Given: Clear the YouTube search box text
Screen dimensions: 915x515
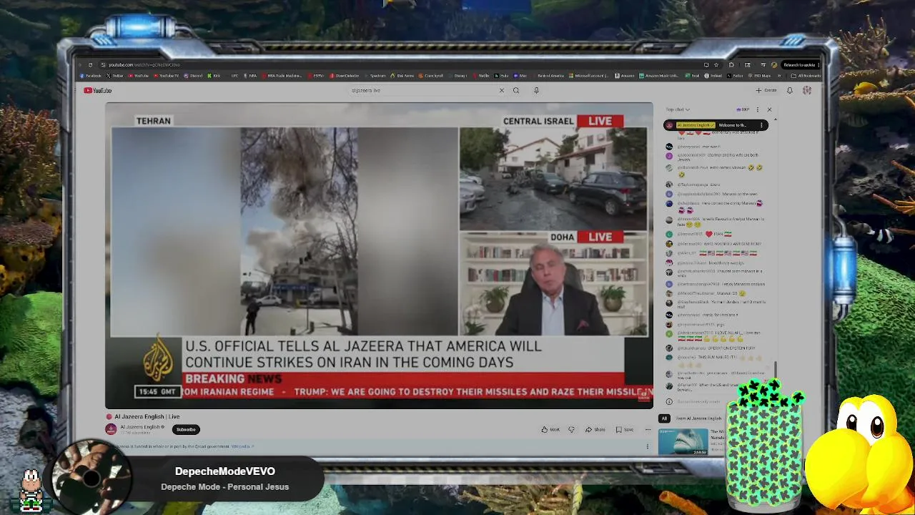Looking at the screenshot, I should pyautogui.click(x=501, y=90).
